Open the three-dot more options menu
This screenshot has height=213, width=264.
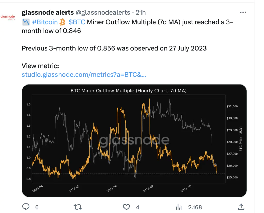tap(243, 12)
